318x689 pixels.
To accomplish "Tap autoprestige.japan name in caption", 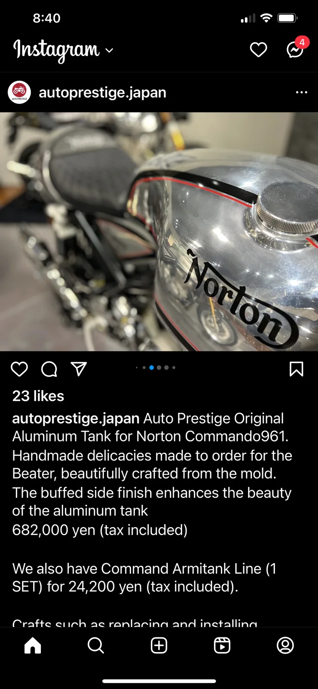I will point(76,418).
